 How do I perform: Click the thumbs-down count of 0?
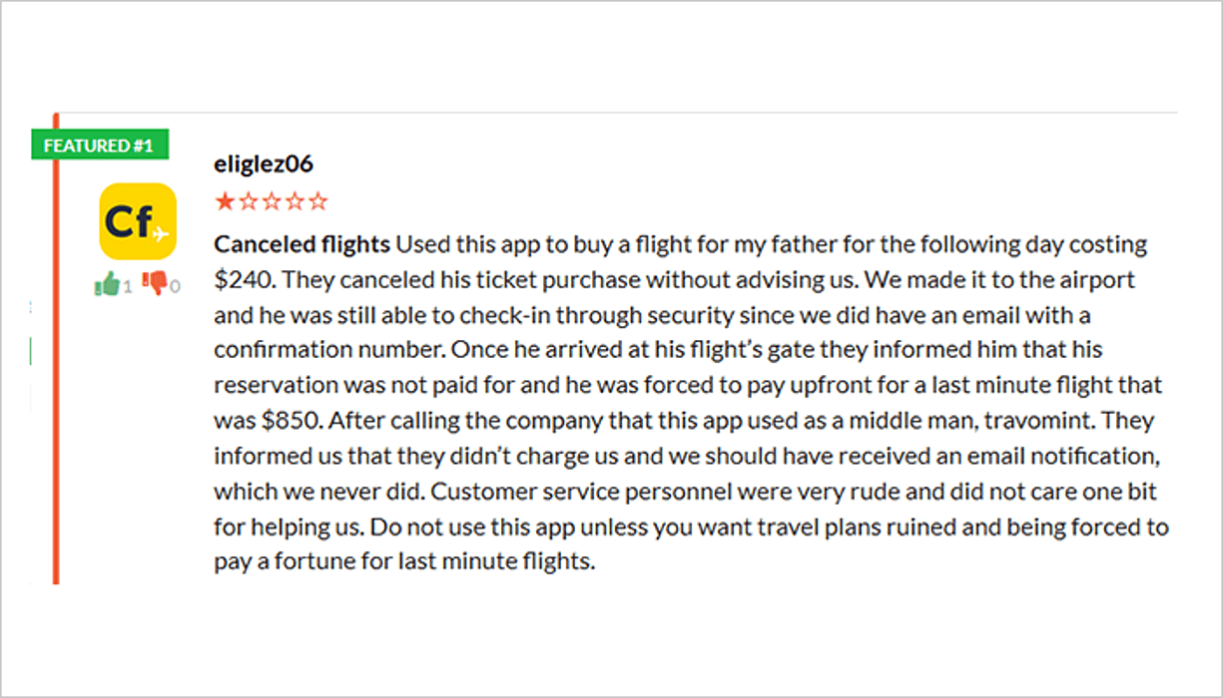coord(175,287)
